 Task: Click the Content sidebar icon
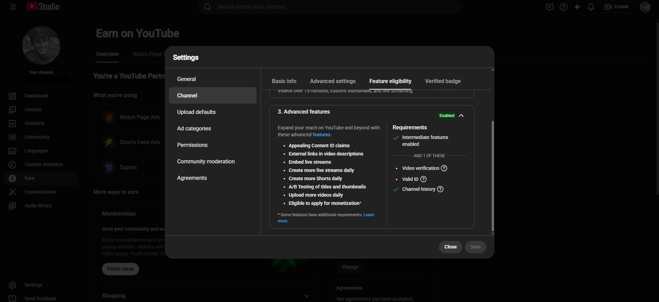(x=12, y=110)
